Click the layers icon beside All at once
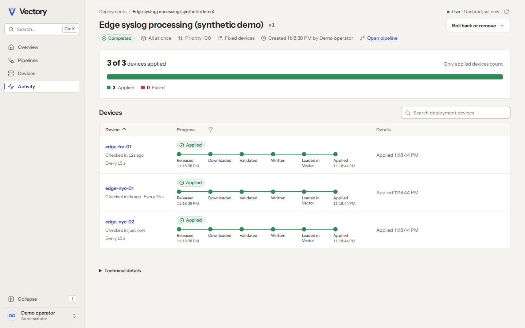The image size is (525, 328). coord(144,38)
